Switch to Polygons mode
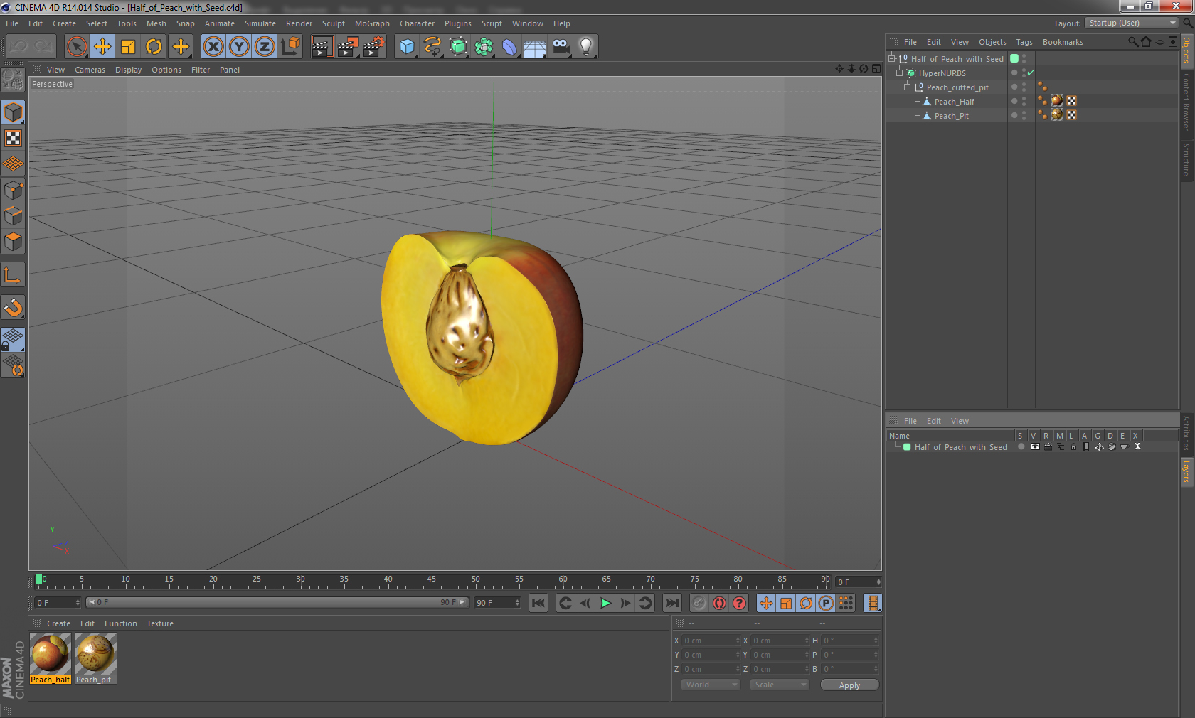Screen dimensions: 1195x718 (13, 242)
